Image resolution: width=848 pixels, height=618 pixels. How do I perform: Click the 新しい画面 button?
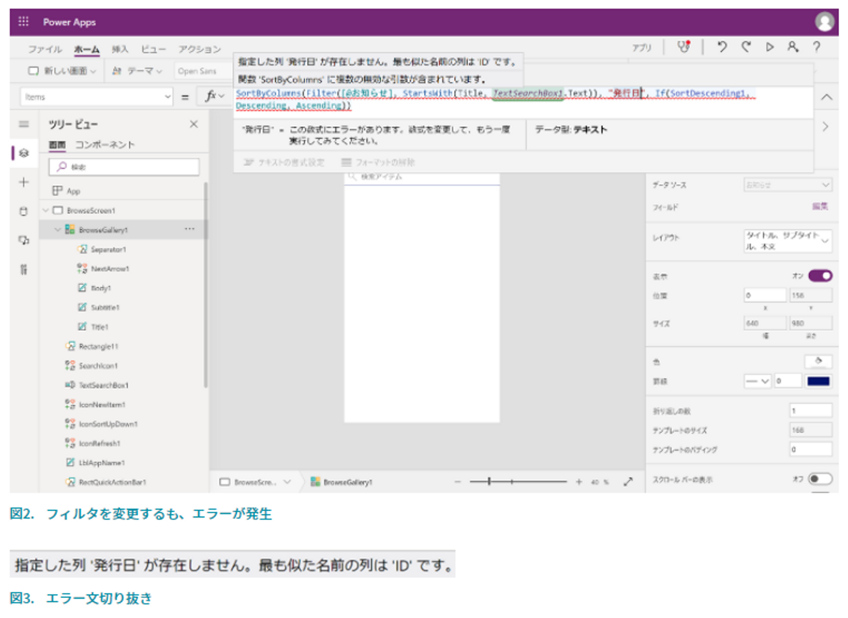(x=62, y=71)
